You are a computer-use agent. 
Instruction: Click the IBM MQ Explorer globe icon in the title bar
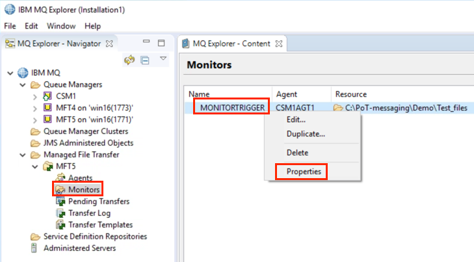(x=10, y=9)
